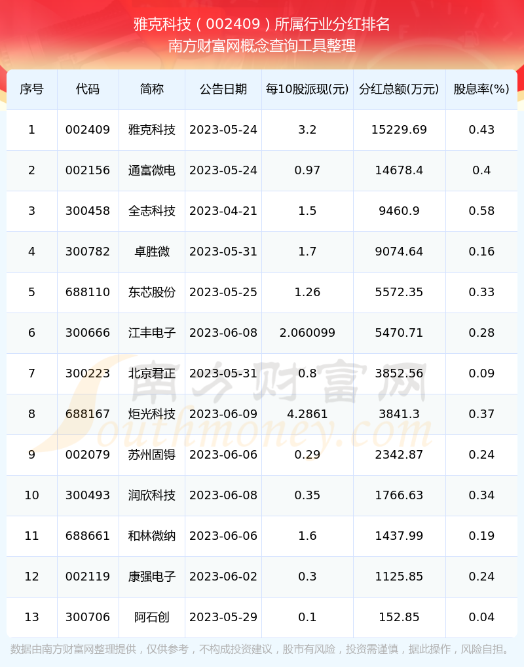524x667 pixels.
Task: Click 苏州固锝 announcement date 2023-06-06
Action: pyautogui.click(x=223, y=455)
